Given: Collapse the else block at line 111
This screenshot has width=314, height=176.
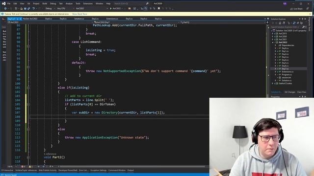Looking at the screenshot, I should tap(28, 129).
